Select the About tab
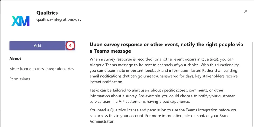Image resolution: width=254 pixels, height=127 pixels. [x=15, y=59]
